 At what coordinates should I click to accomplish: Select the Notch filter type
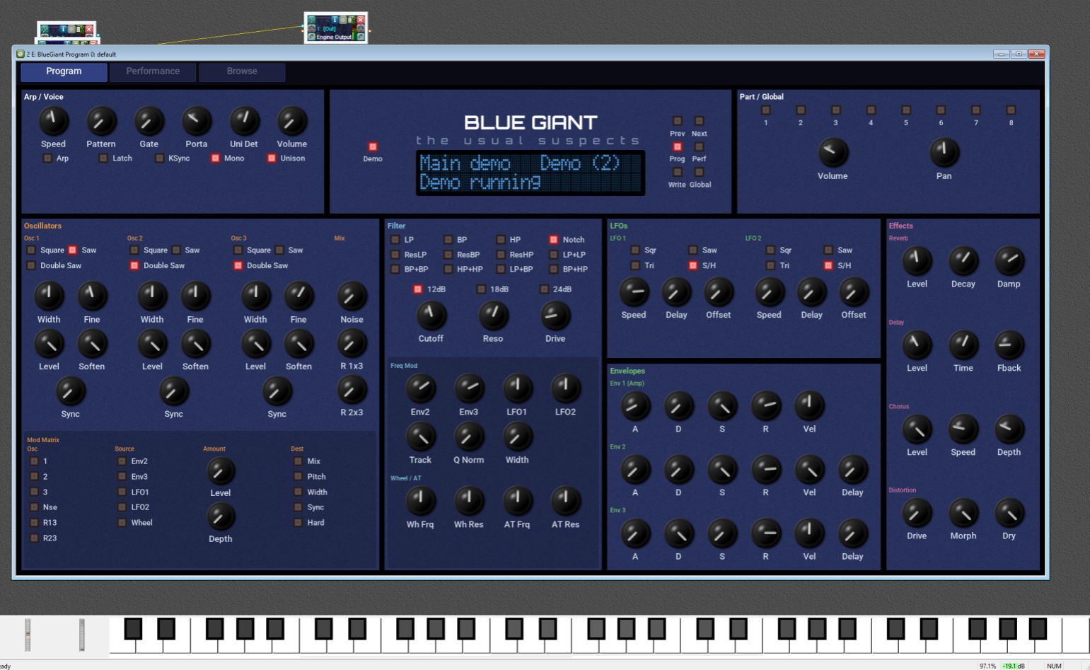click(554, 240)
